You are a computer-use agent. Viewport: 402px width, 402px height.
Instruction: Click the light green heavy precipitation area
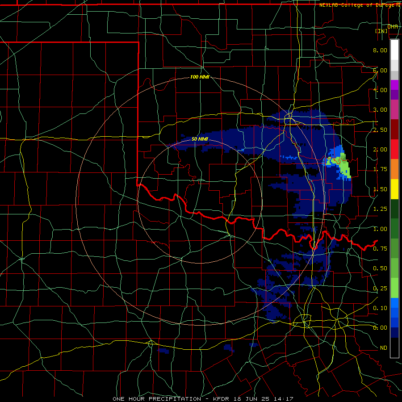344,167
